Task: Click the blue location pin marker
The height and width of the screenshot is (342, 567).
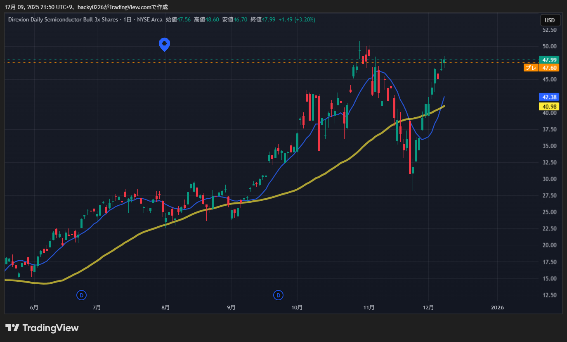Action: [165, 44]
